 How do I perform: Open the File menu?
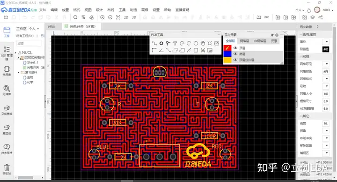coord(43,10)
